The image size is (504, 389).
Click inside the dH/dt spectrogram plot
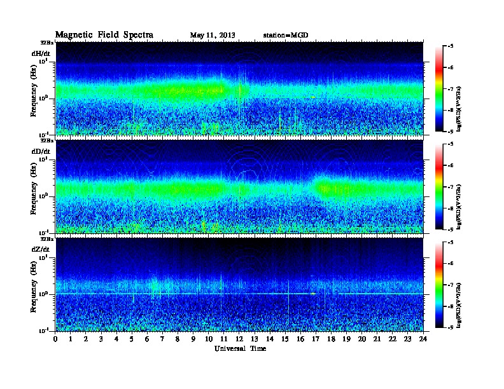coord(239,88)
